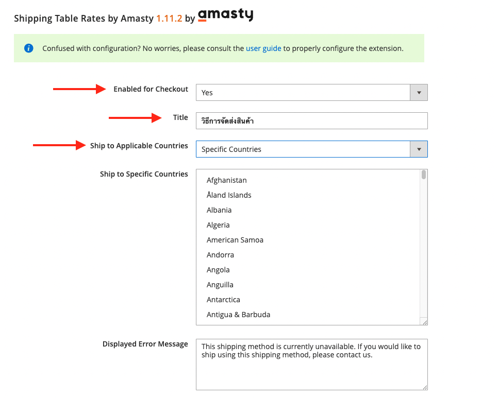Expand Ship to Applicable Countries dropdown arrow
This screenshot has width=498, height=398.
(x=419, y=149)
